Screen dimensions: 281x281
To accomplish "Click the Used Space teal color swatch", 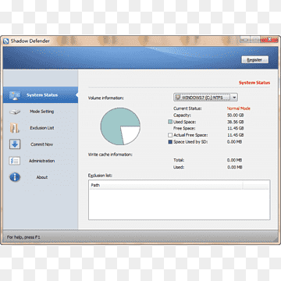I will pos(170,122).
